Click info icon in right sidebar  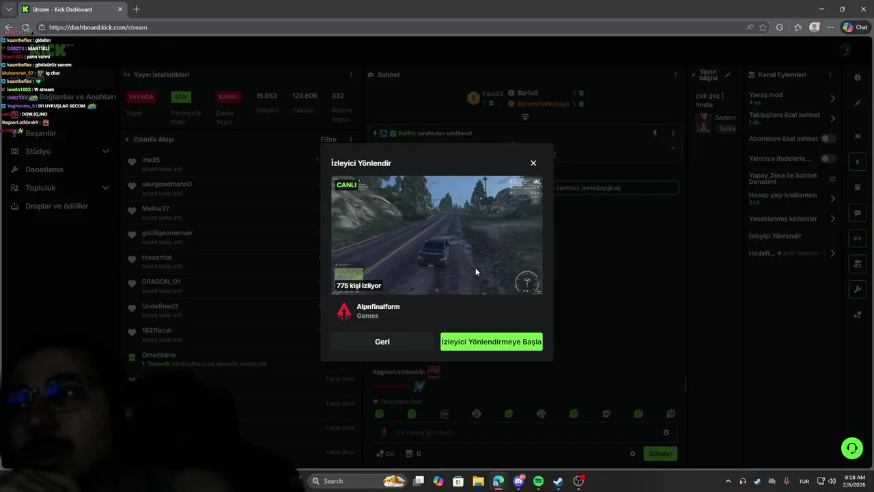tap(858, 78)
